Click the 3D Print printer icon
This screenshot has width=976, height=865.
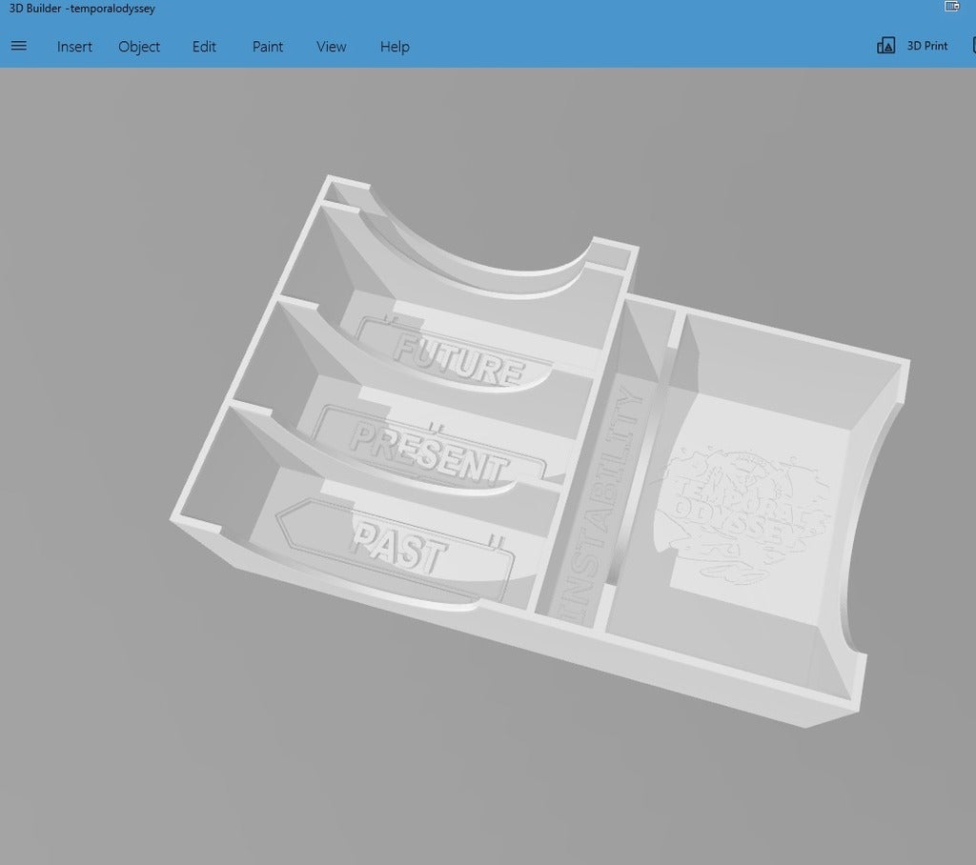pyautogui.click(x=885, y=46)
